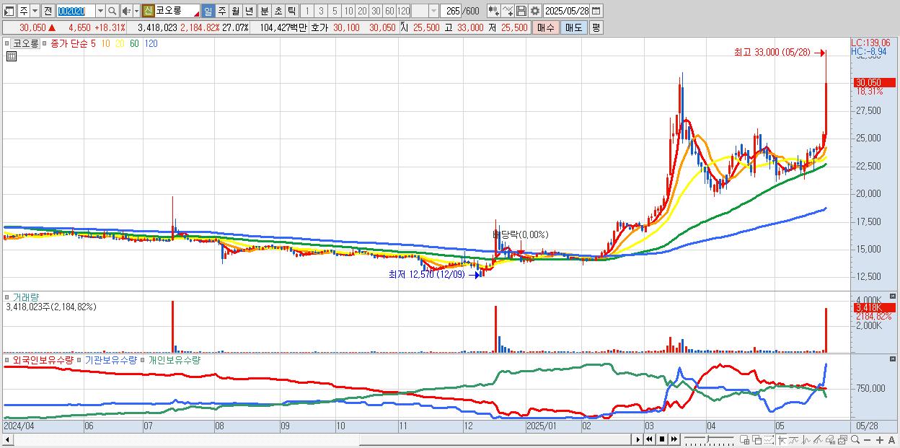
Task: Open the calendar icon next to date
Action: pos(596,11)
